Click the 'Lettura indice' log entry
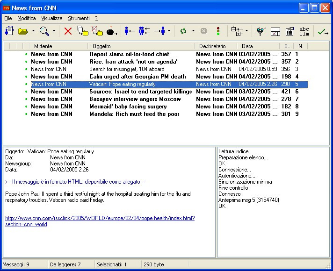The width and height of the screenshot is (333, 271). (233, 151)
